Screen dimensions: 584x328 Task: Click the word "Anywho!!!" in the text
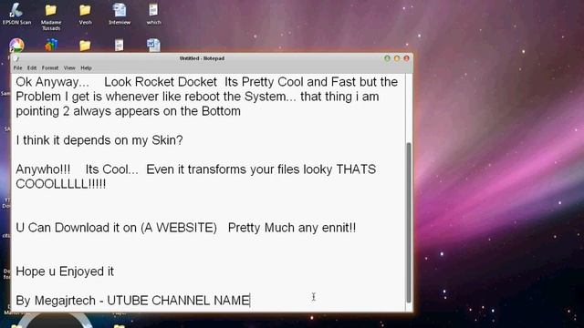coord(43,169)
